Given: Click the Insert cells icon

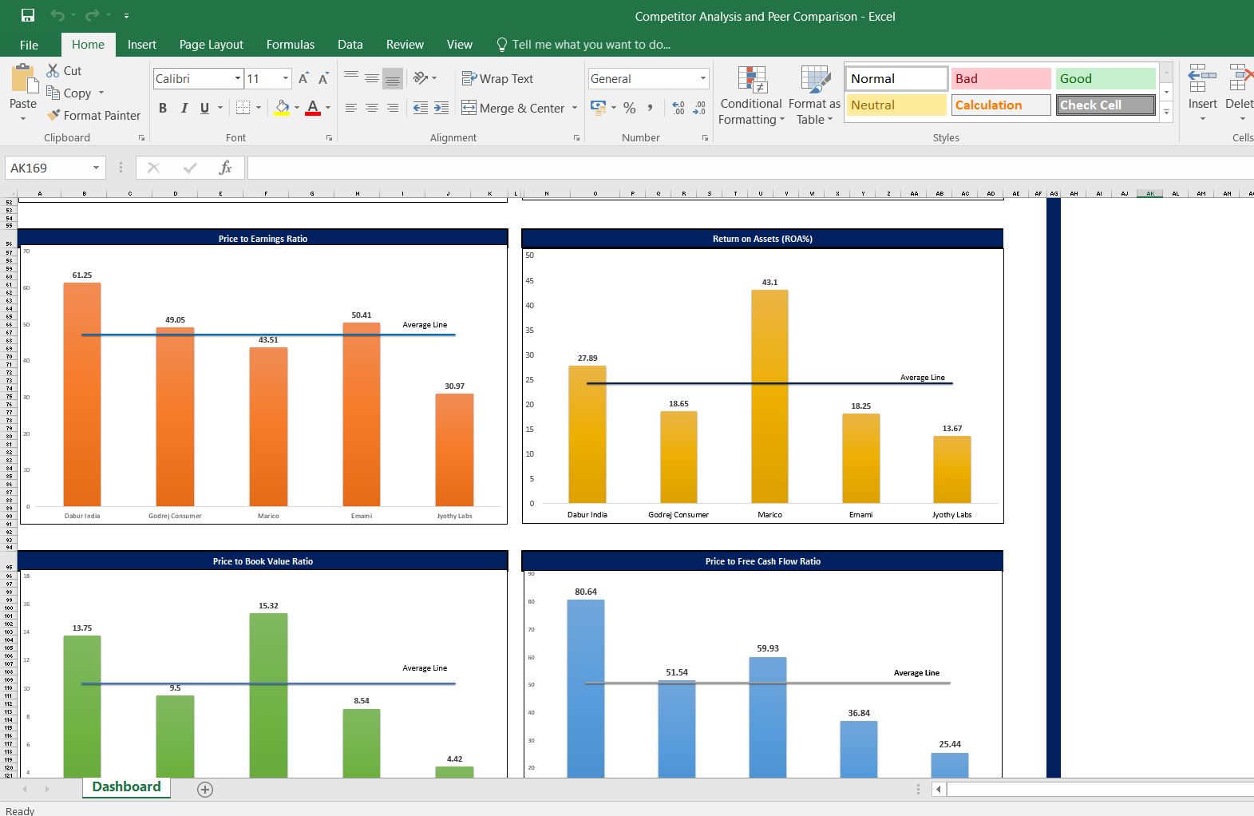Looking at the screenshot, I should 1202,80.
